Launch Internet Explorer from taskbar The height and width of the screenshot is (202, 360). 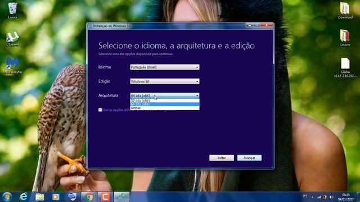click(x=23, y=197)
